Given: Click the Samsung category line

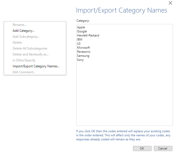Looking at the screenshot, I should point(83,56).
